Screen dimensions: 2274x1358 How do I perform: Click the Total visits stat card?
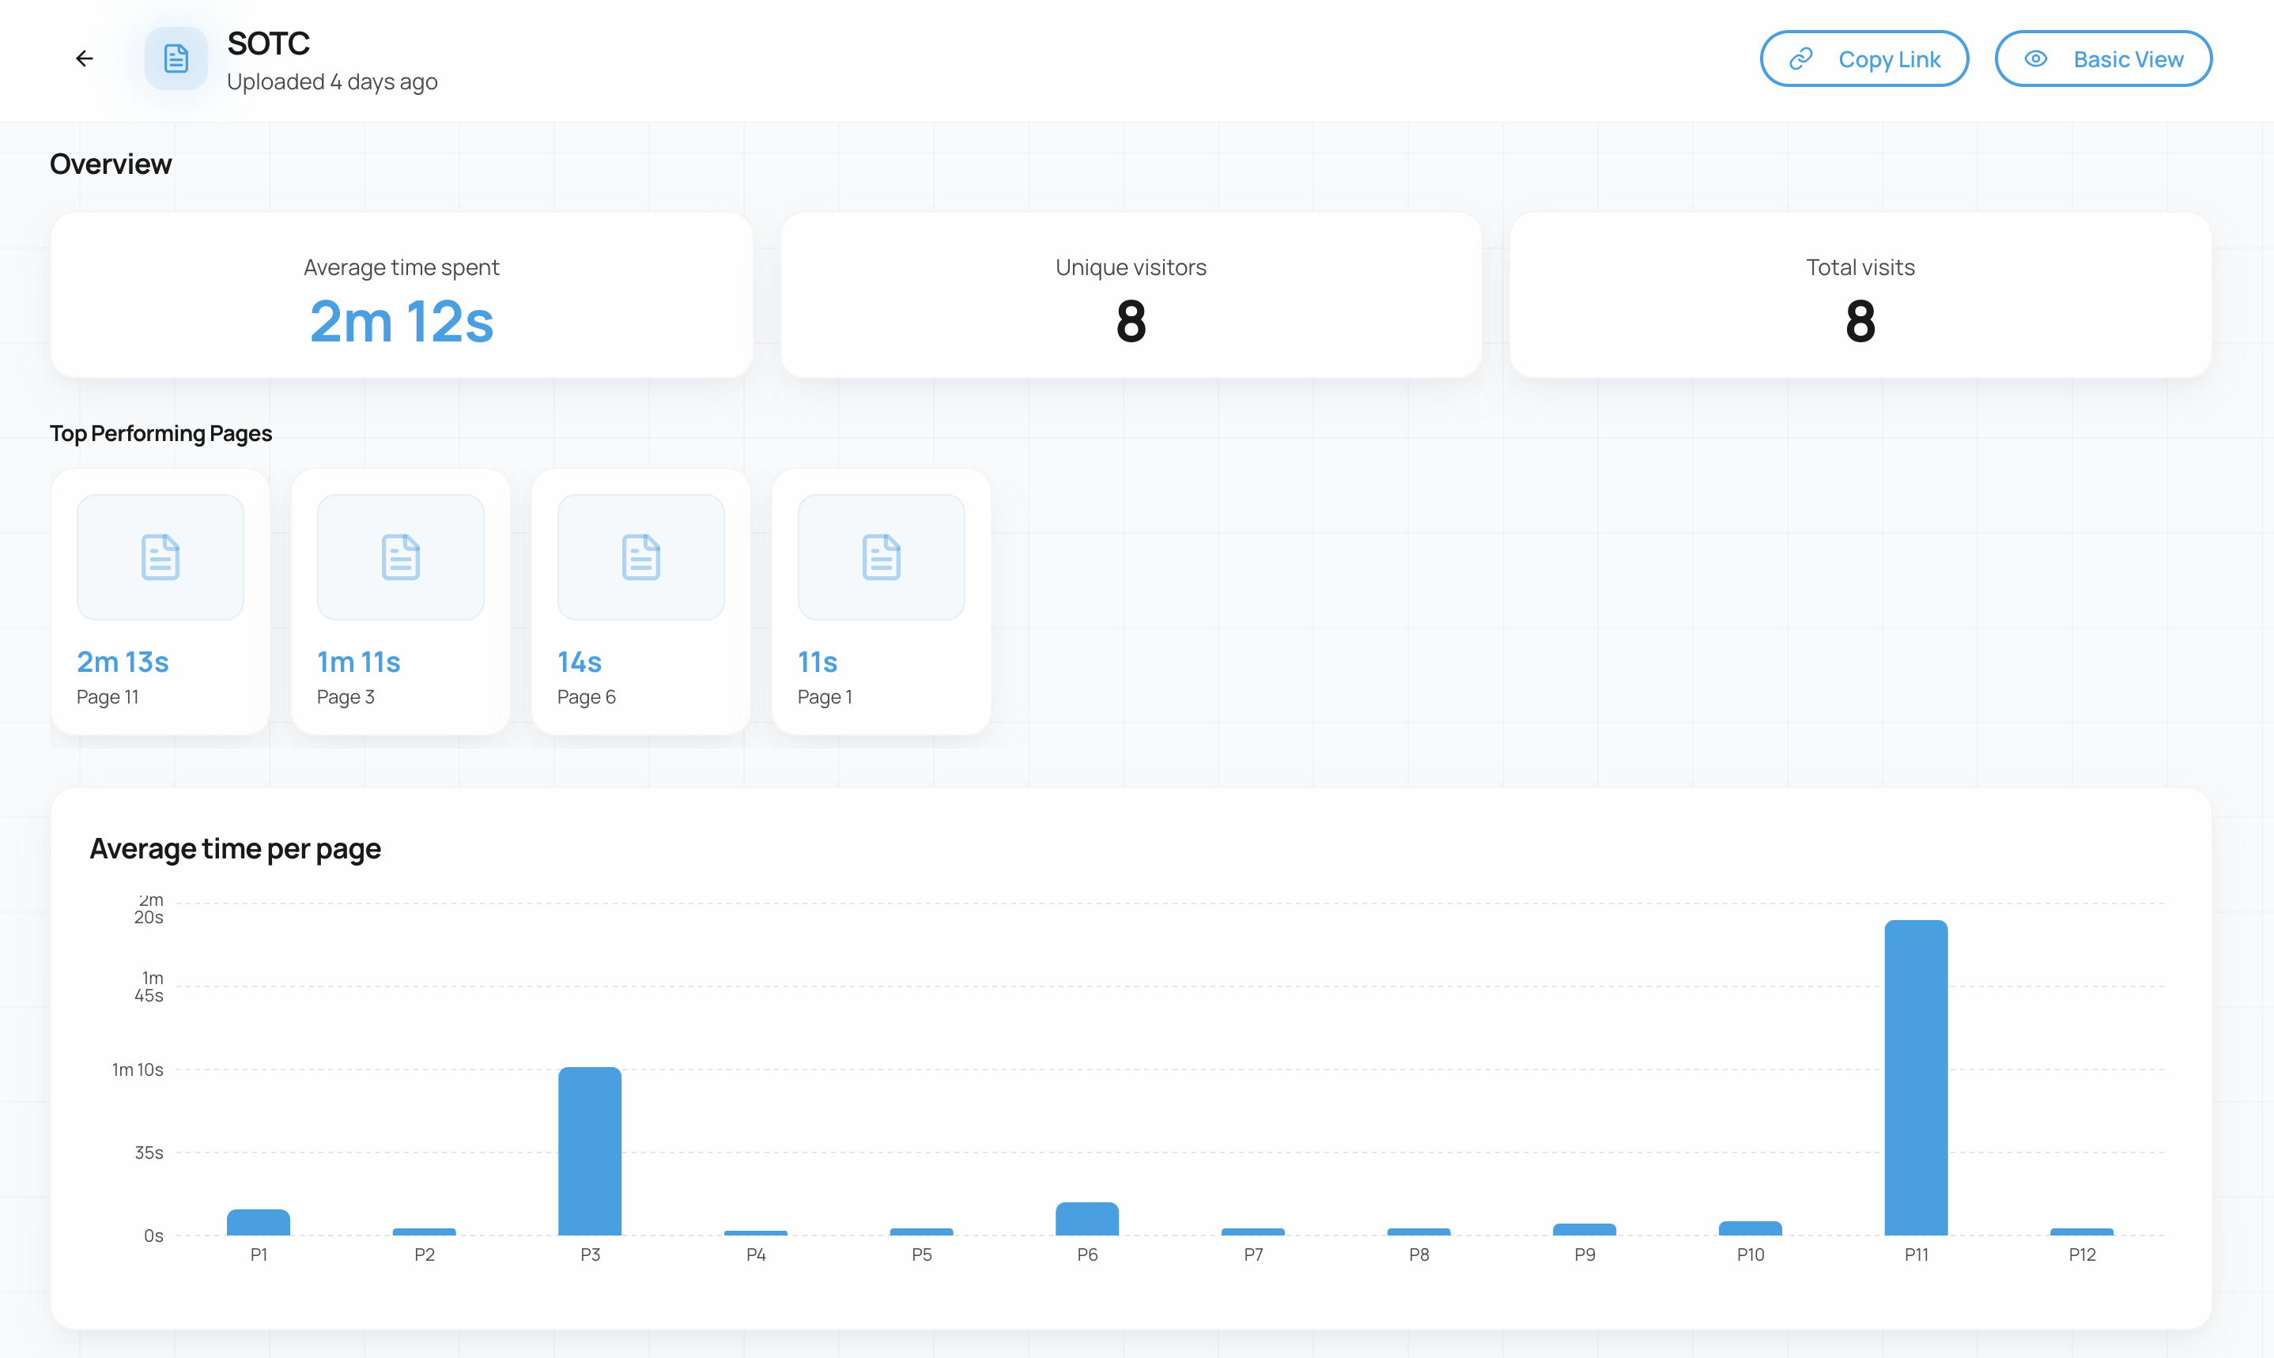click(1860, 296)
